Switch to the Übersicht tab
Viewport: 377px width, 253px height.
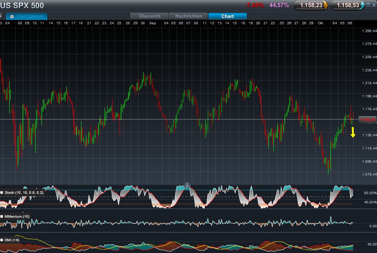click(149, 16)
